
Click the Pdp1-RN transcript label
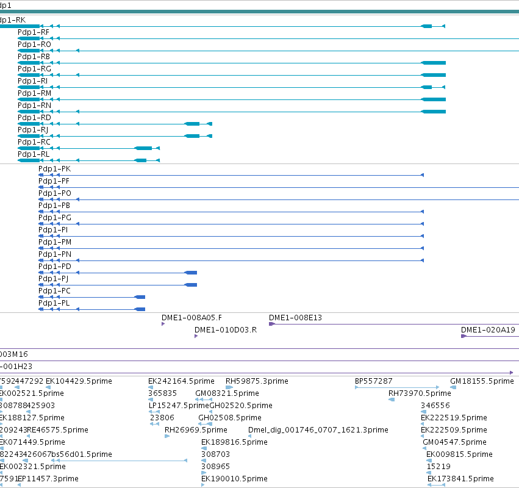pyautogui.click(x=34, y=106)
